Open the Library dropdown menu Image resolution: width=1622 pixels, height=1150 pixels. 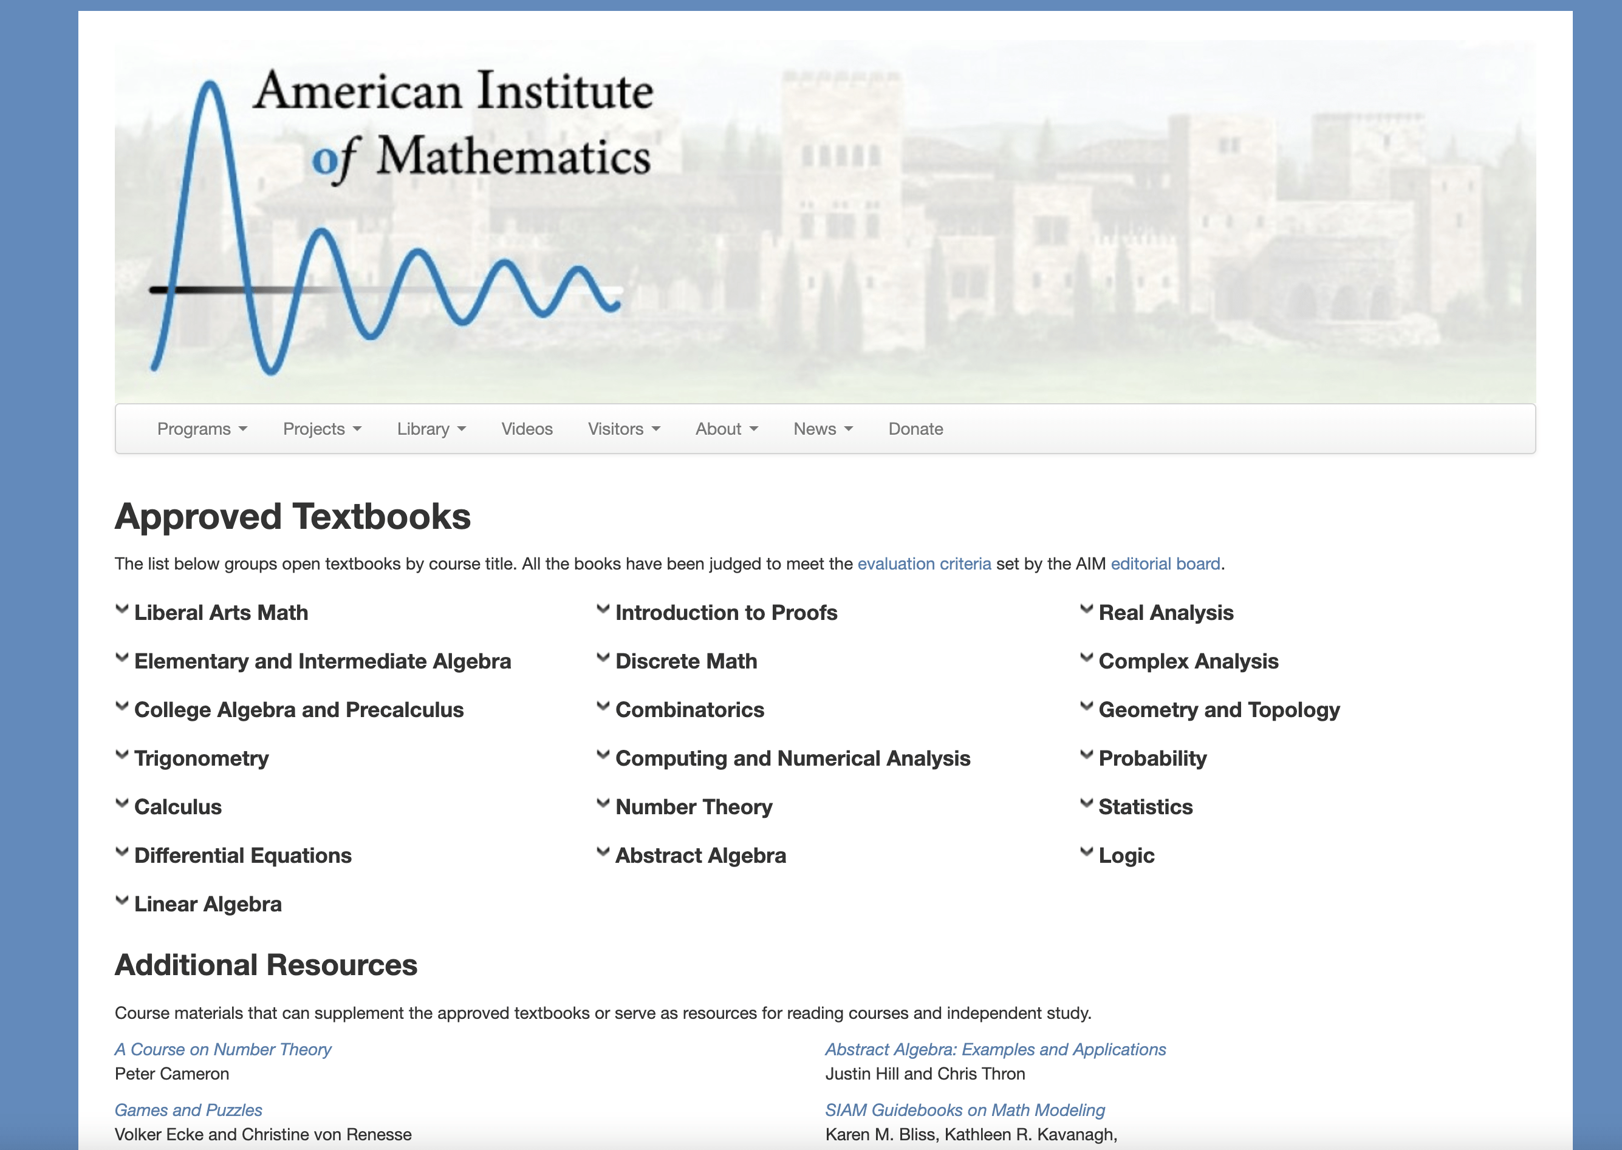point(431,429)
